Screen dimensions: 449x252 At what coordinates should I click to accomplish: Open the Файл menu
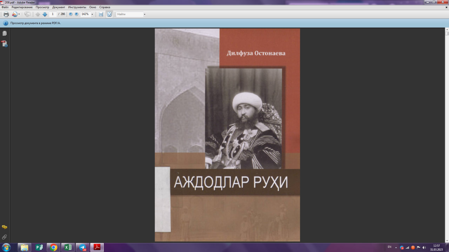5,7
